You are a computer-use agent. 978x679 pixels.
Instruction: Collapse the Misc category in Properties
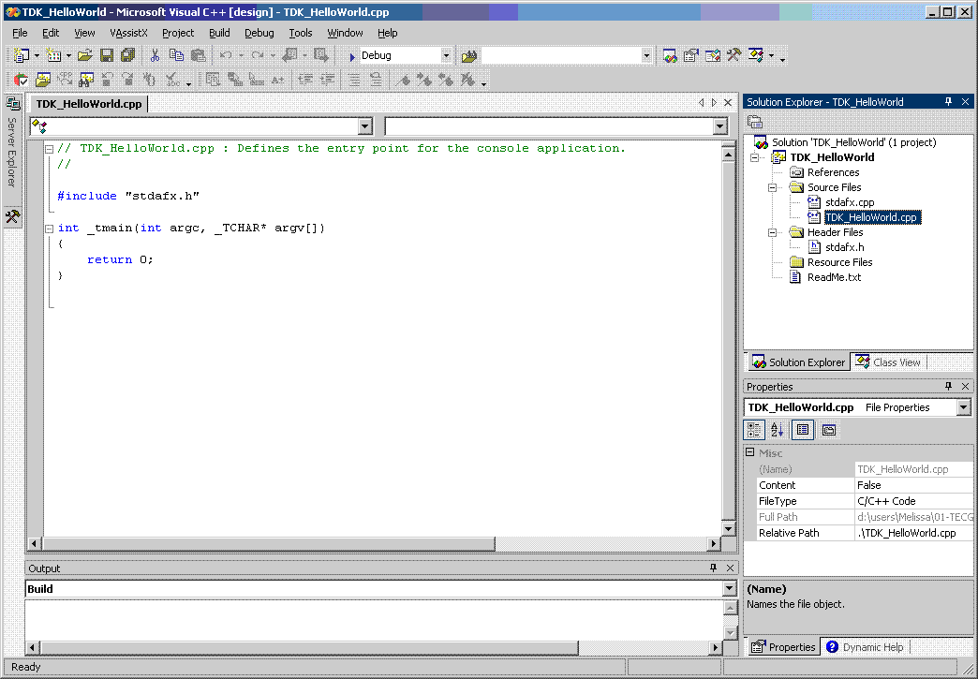pyautogui.click(x=750, y=452)
